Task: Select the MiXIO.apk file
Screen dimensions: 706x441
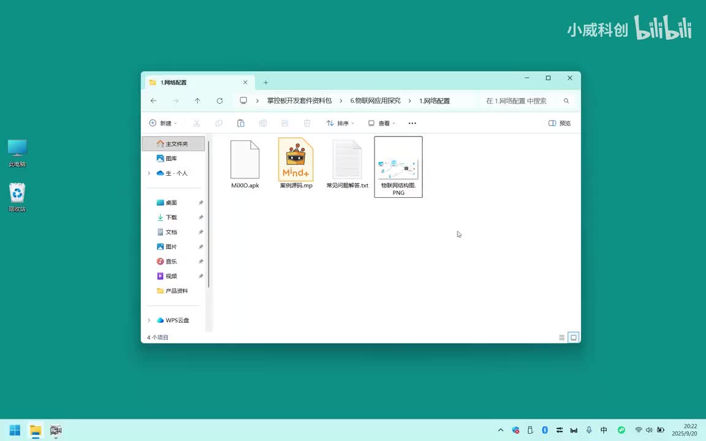Action: point(245,165)
